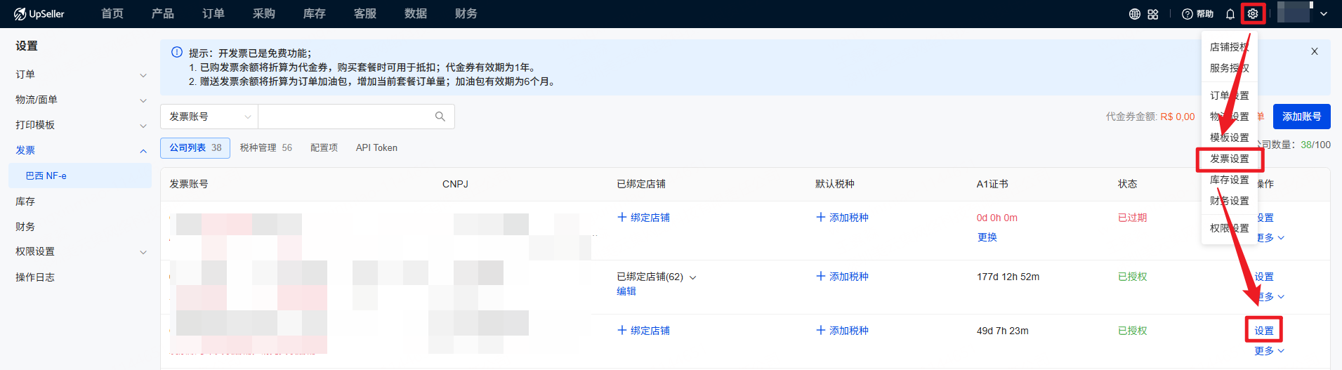Open the language globe icon
This screenshot has height=370, width=1342.
point(1134,14)
